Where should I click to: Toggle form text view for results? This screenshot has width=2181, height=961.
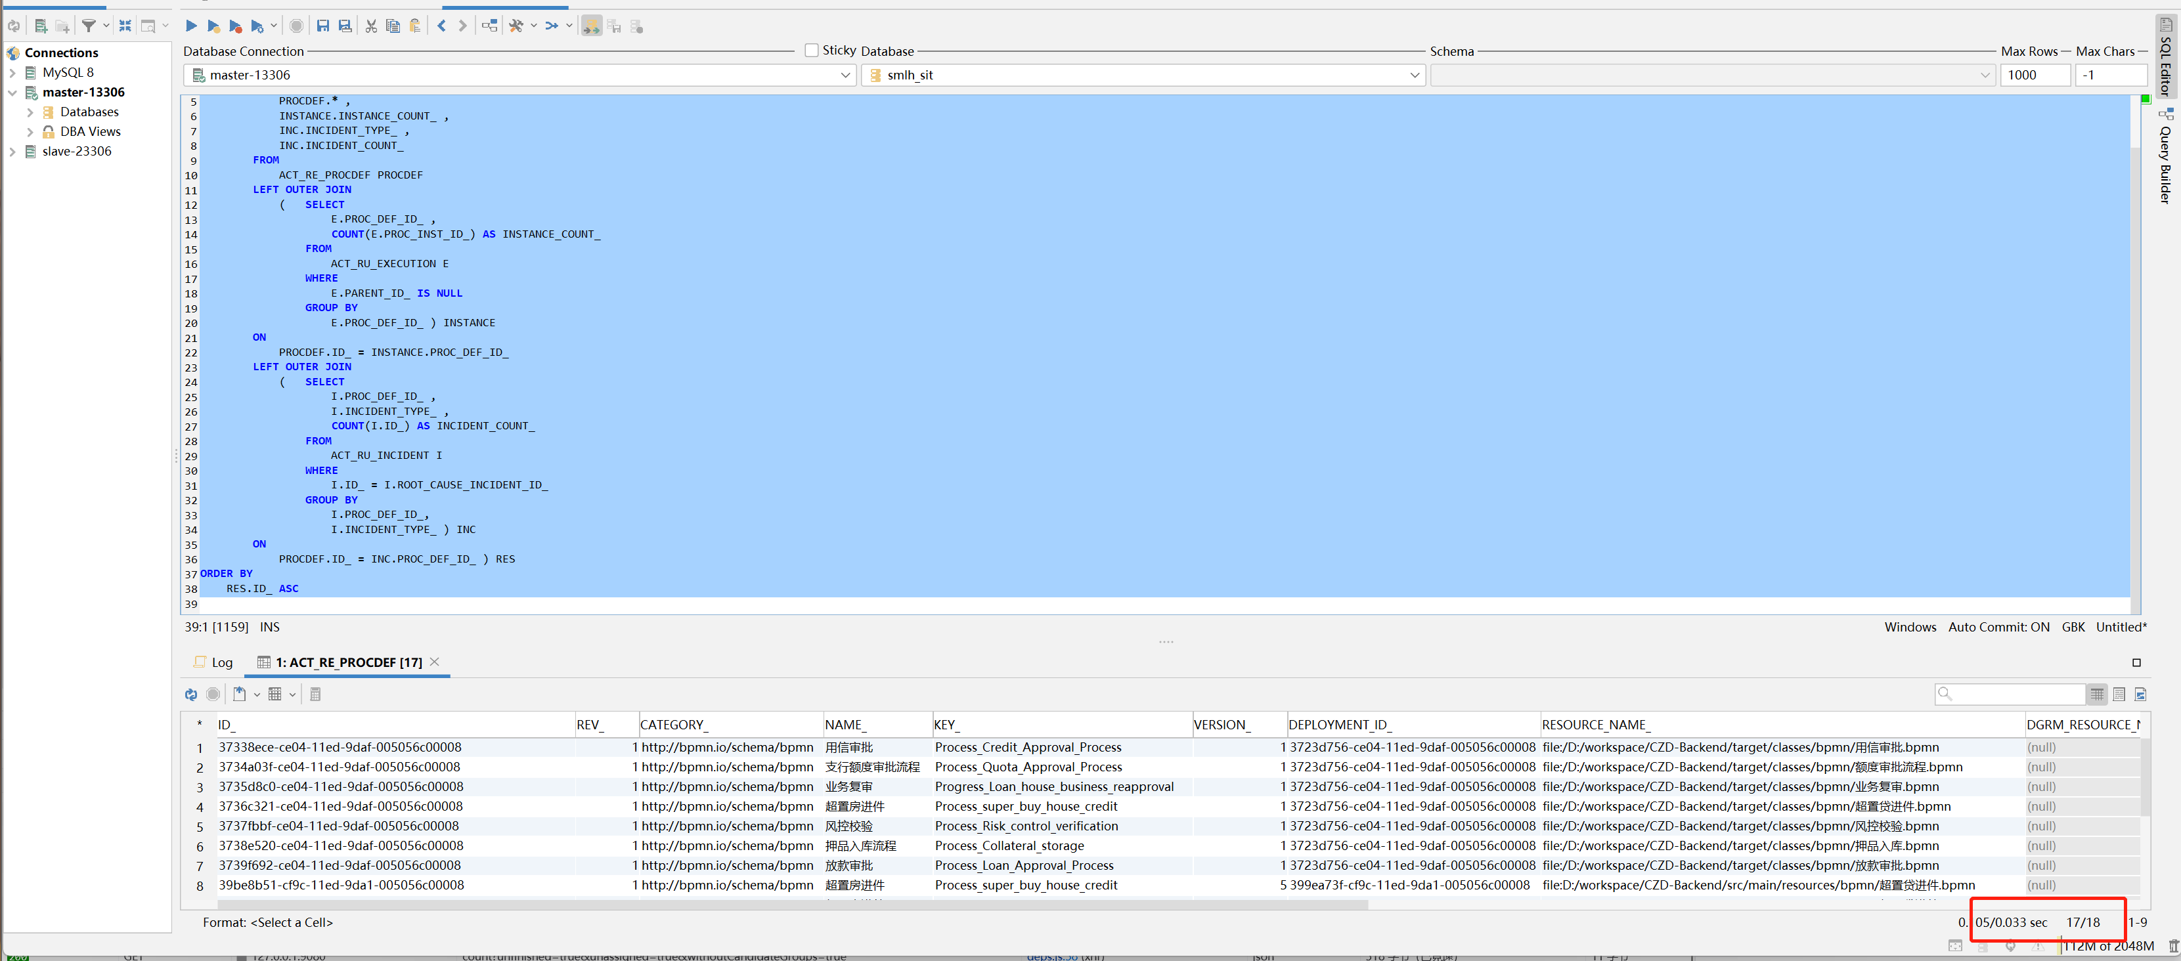2119,694
